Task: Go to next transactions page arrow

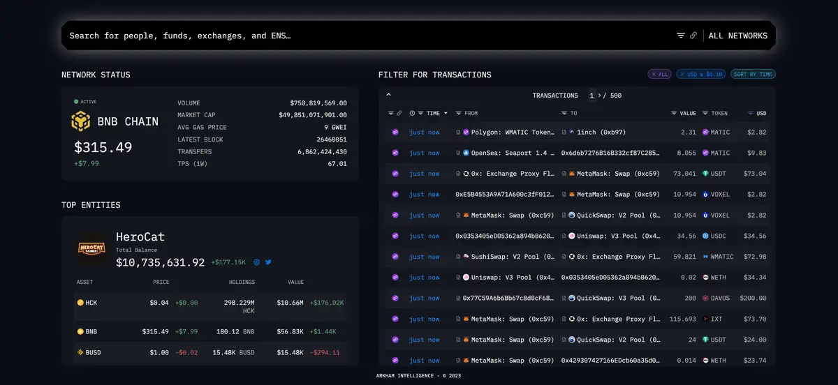Action: pyautogui.click(x=599, y=96)
